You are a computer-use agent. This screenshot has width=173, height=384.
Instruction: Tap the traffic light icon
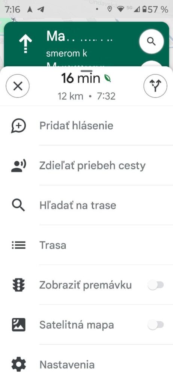(19, 285)
